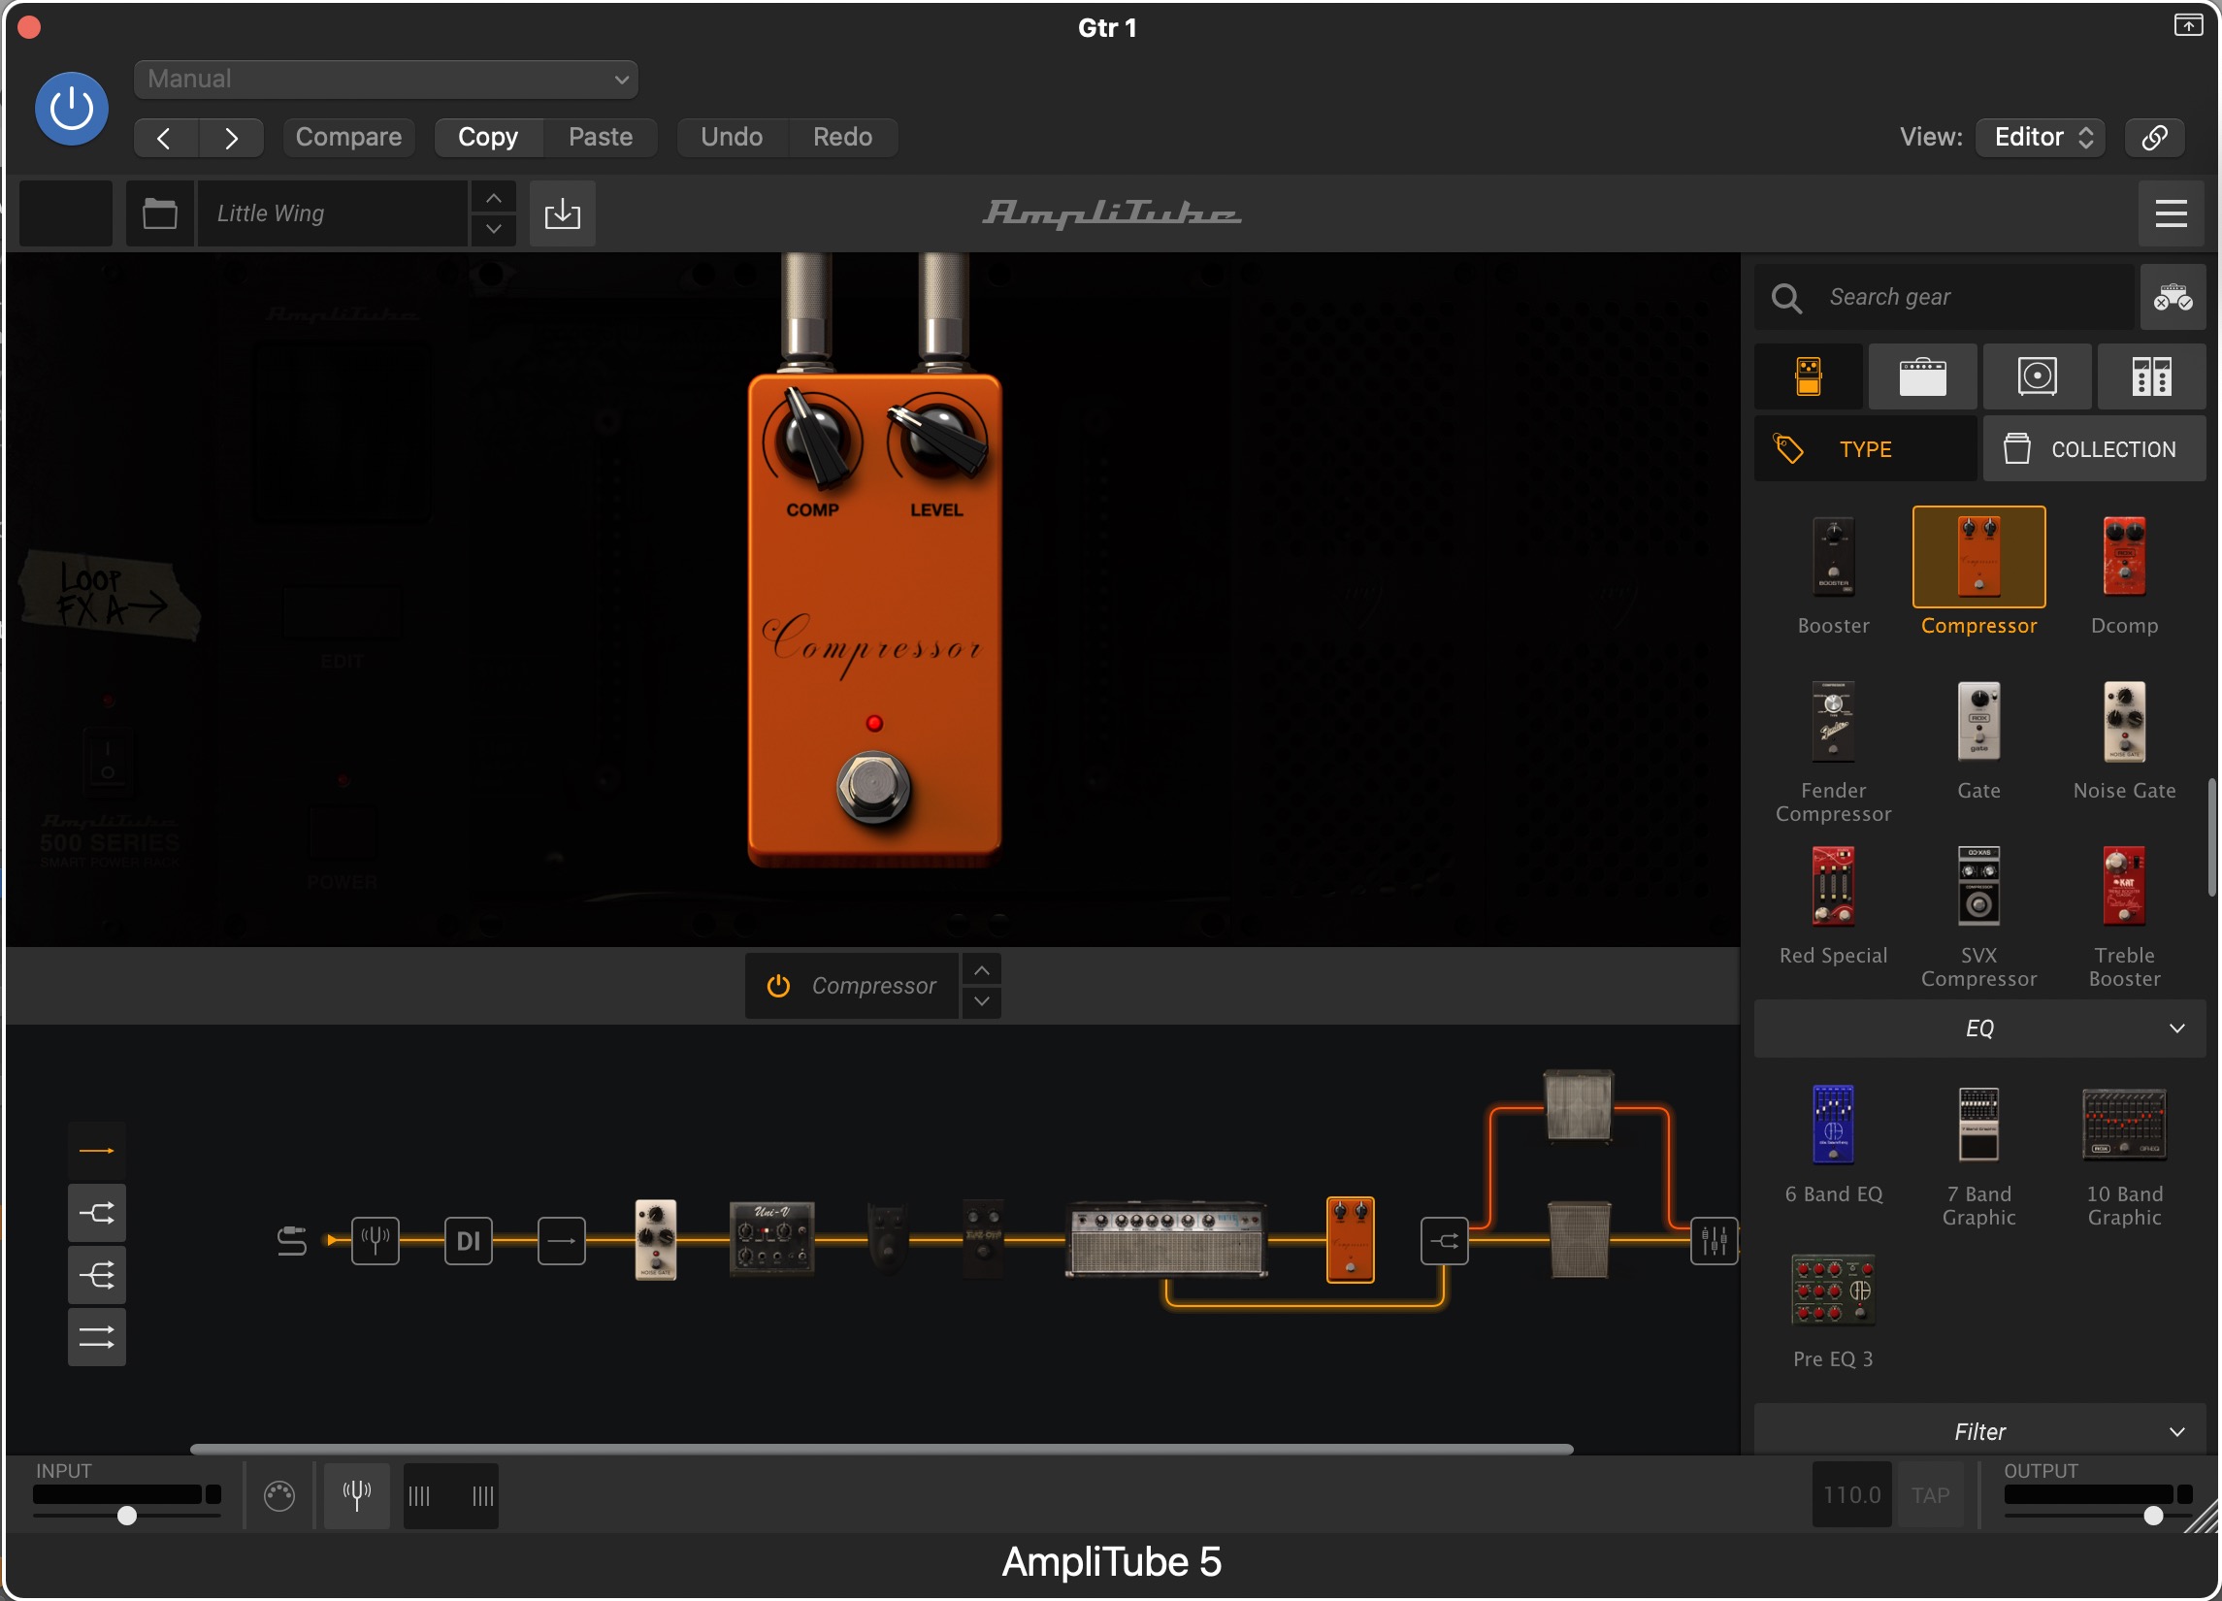Choose the dual parallel routing icon
This screenshot has height=1601, width=2222.
tap(96, 1336)
